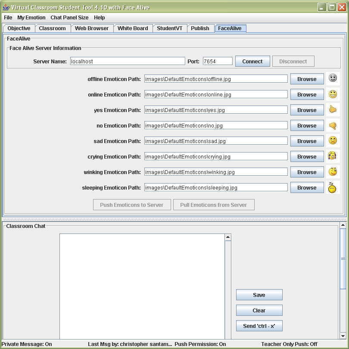Click the sleeping face emoticon icon

coord(332,187)
